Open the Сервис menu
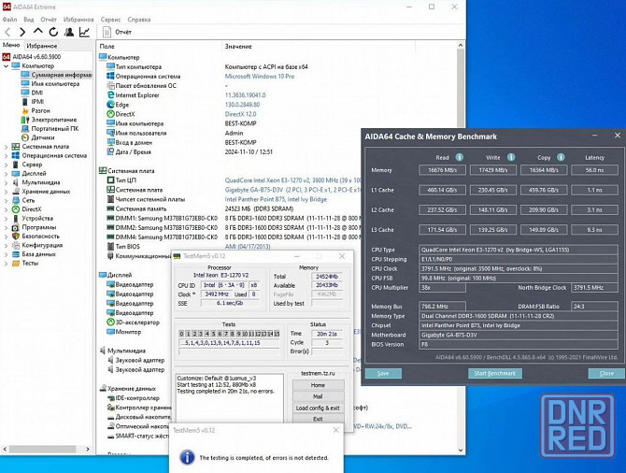 (110, 20)
